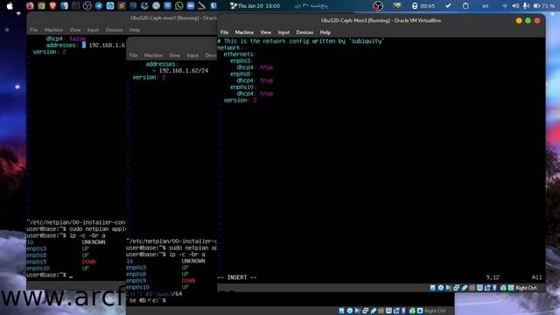Viewport: 560px width, 315px height.
Task: Open Bitwarden shield icon in top panel
Action: point(213,6)
